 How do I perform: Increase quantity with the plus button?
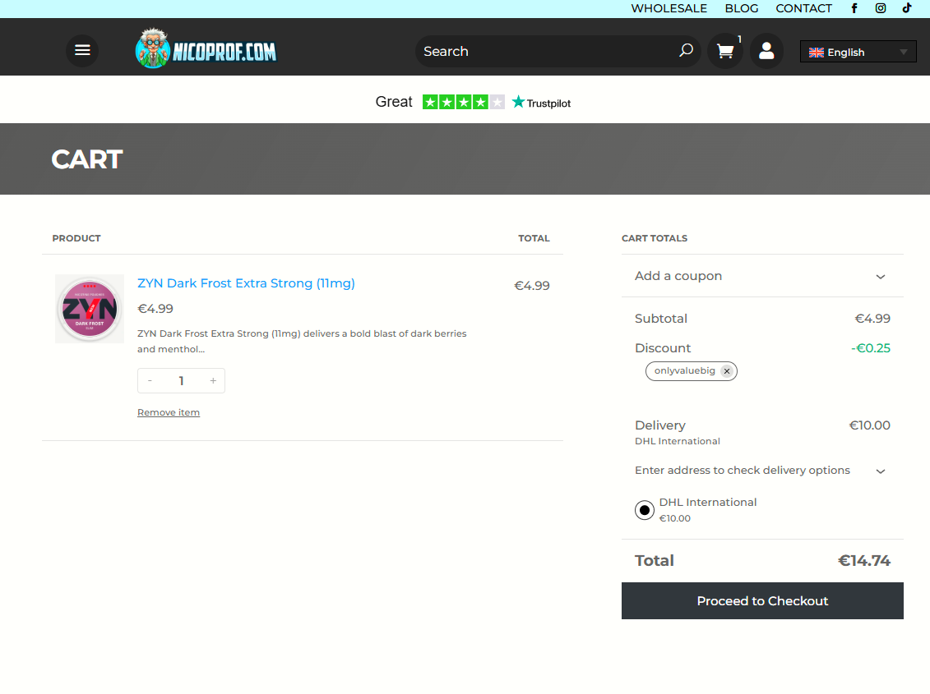pos(213,380)
